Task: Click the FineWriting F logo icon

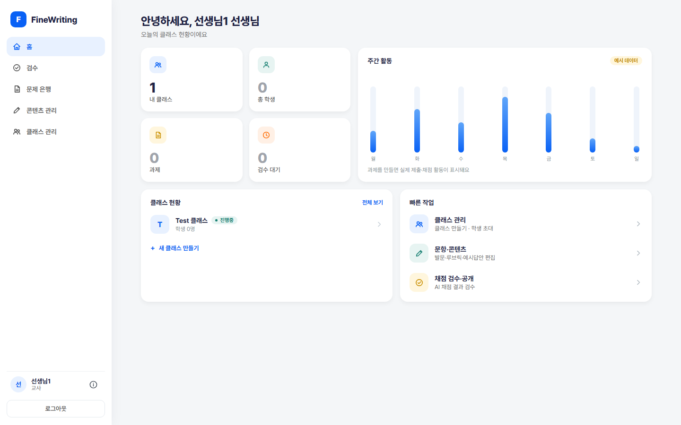Action: [18, 19]
